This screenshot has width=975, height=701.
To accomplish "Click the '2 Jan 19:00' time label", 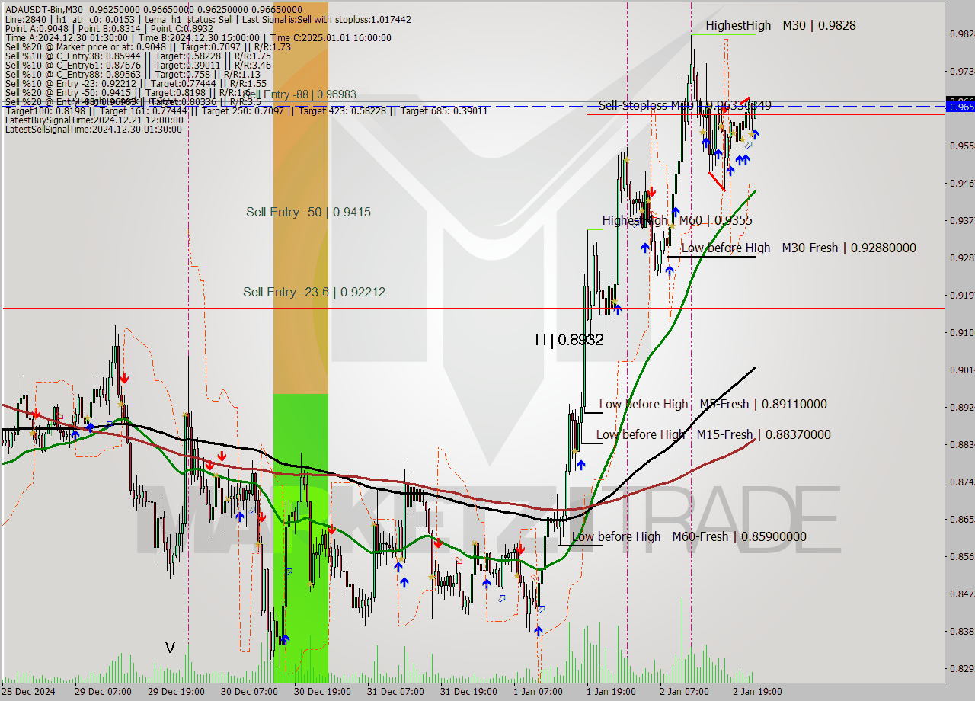I will (x=757, y=692).
